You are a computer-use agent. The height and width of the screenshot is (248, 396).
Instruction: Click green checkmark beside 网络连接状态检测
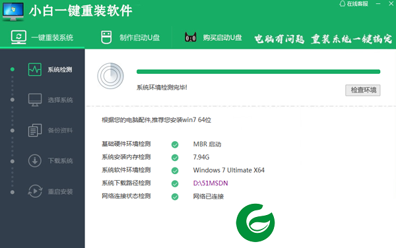coord(175,197)
